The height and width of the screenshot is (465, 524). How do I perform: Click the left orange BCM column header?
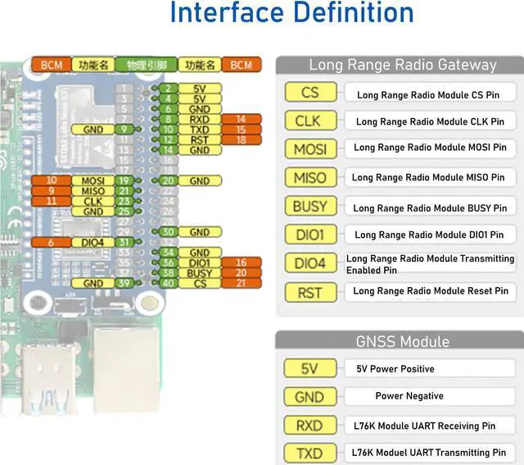pyautogui.click(x=51, y=65)
